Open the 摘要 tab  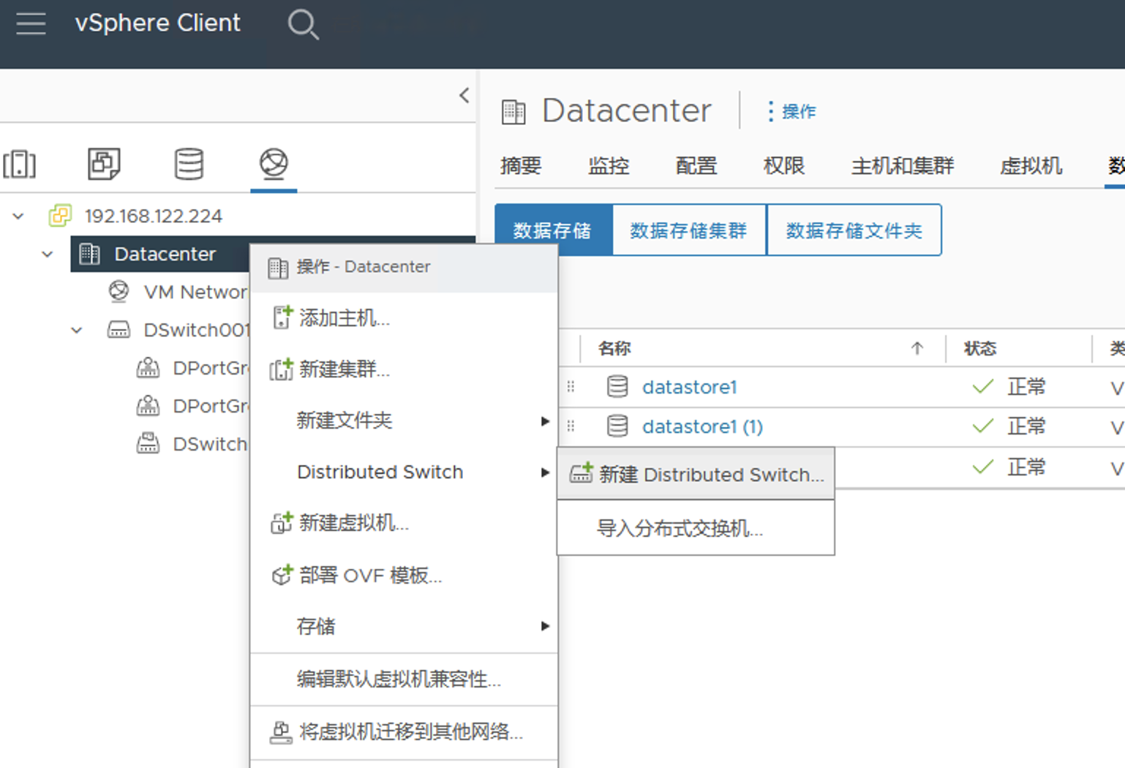[x=521, y=166]
